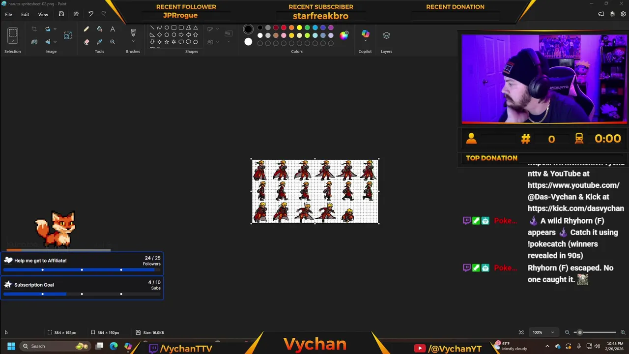Click the zoom in magnifier icon
This screenshot has height=354, width=629.
point(623,332)
